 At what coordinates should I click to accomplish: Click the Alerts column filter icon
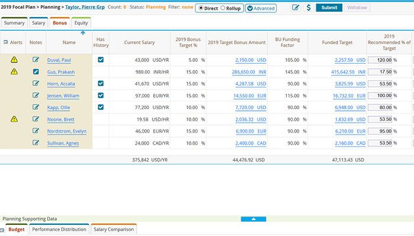(x=6, y=42)
